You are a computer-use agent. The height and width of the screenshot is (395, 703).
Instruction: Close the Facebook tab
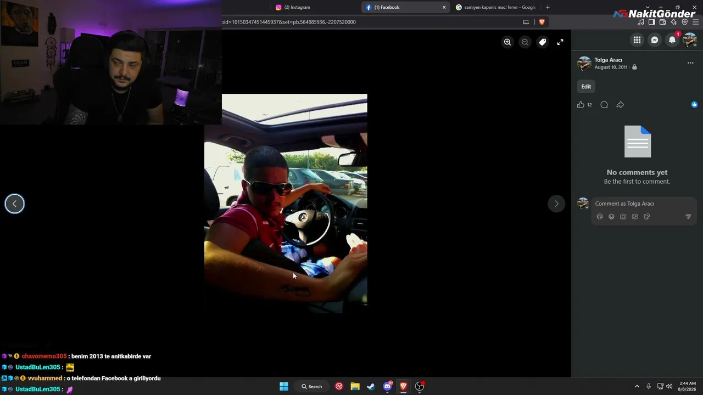tap(444, 7)
